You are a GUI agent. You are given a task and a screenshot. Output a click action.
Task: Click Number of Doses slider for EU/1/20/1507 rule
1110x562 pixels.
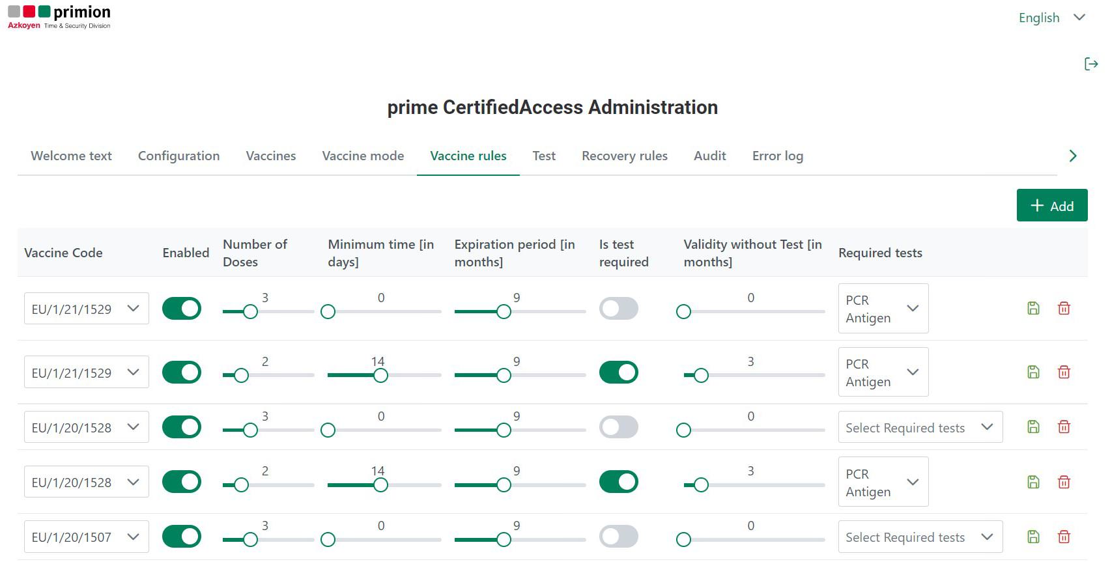pos(268,540)
